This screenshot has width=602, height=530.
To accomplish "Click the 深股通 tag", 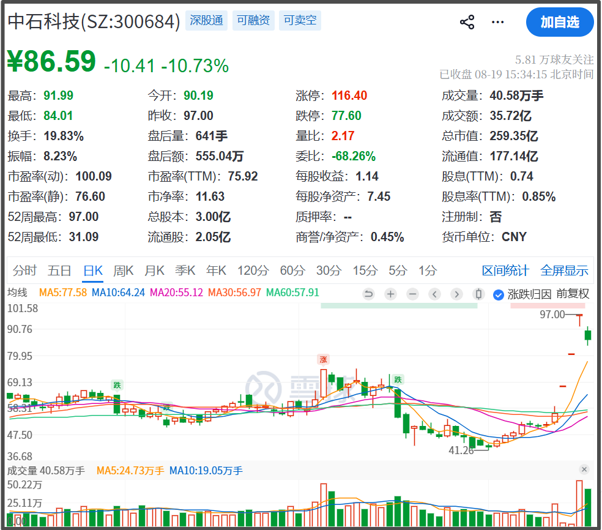I will (207, 20).
